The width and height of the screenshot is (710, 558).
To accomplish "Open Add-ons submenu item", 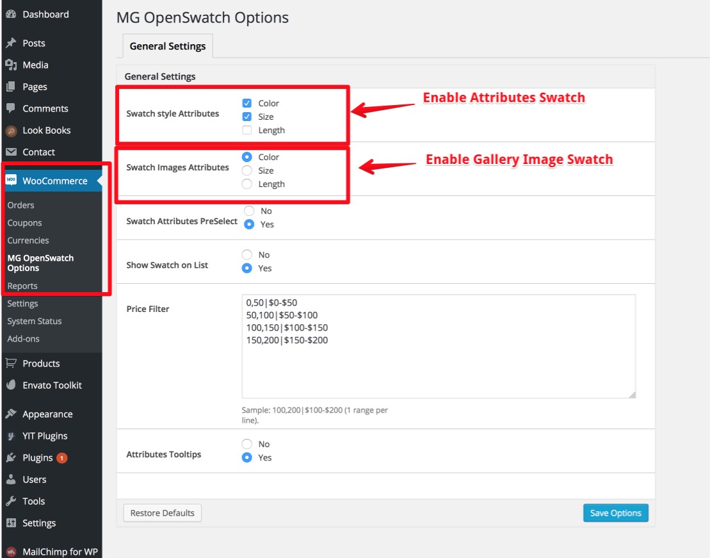I will pyautogui.click(x=23, y=339).
